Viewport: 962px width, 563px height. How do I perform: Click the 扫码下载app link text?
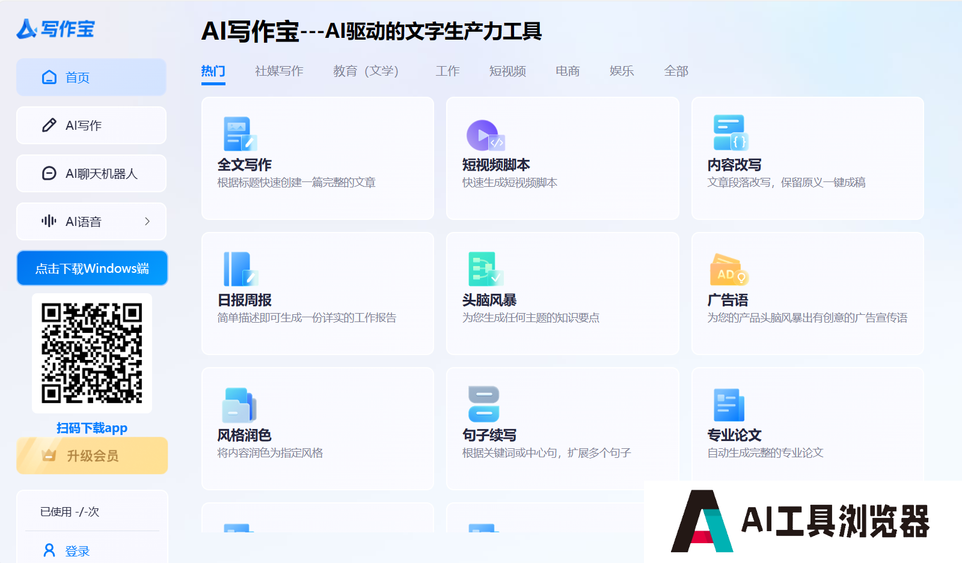click(92, 428)
